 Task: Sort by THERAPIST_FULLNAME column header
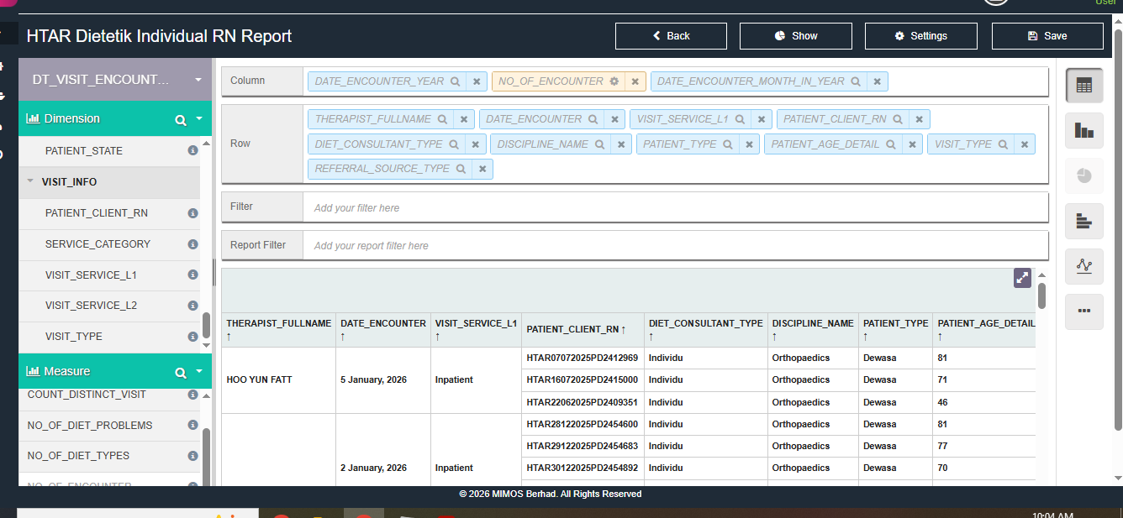tap(278, 329)
